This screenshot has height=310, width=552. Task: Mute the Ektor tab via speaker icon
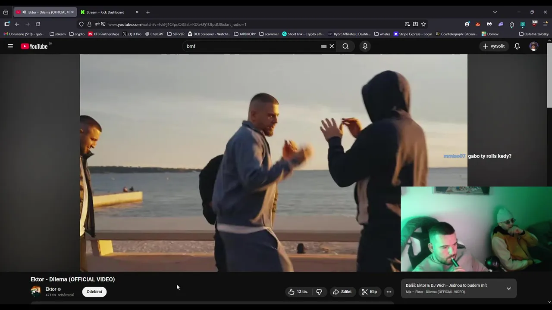24,12
